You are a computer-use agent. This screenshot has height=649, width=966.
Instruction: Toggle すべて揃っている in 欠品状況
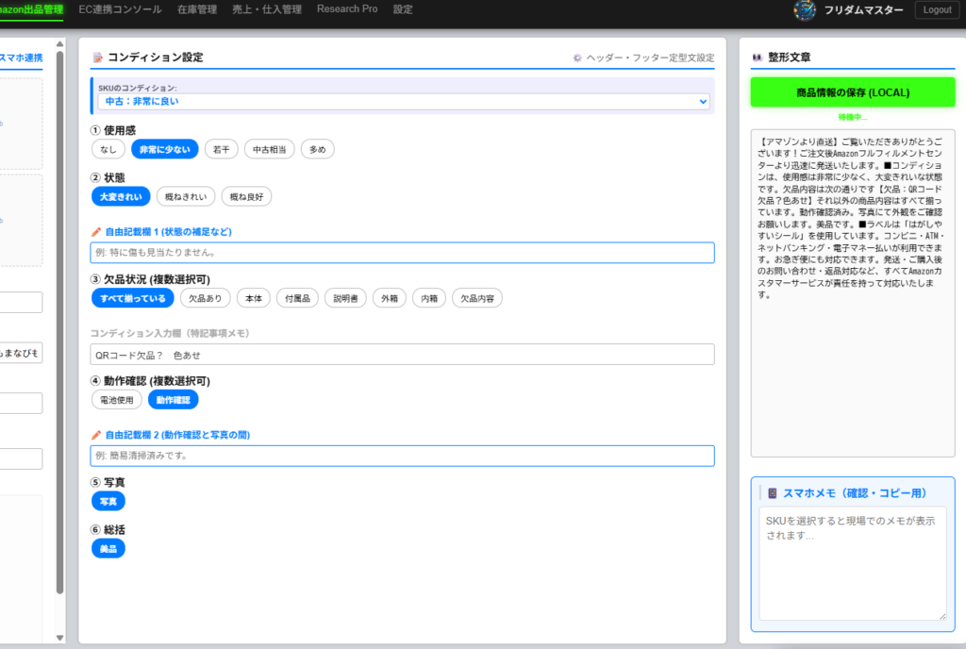133,298
